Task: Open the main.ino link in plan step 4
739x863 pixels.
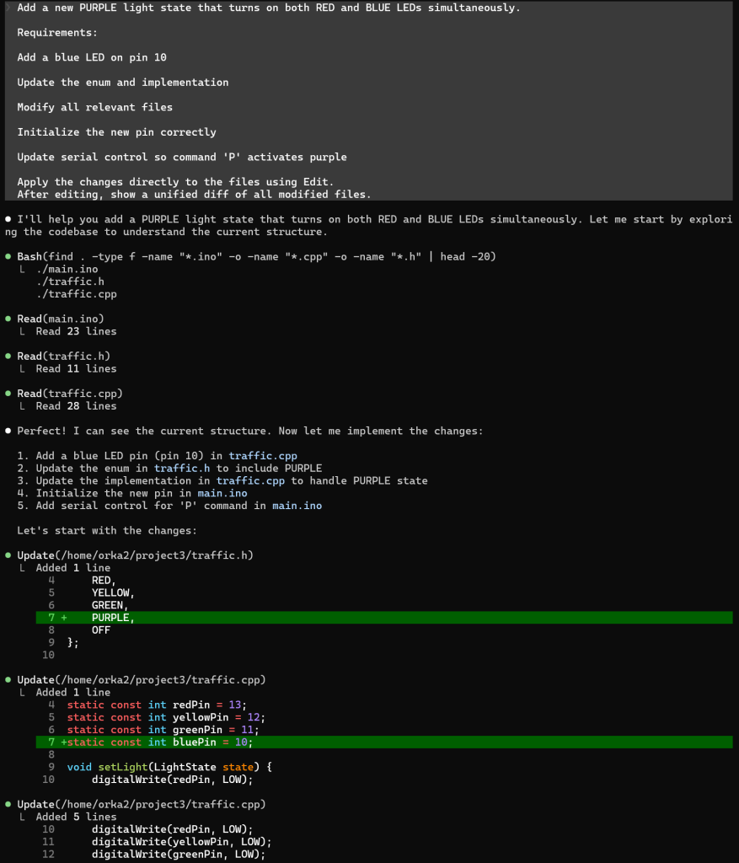Action: tap(222, 493)
